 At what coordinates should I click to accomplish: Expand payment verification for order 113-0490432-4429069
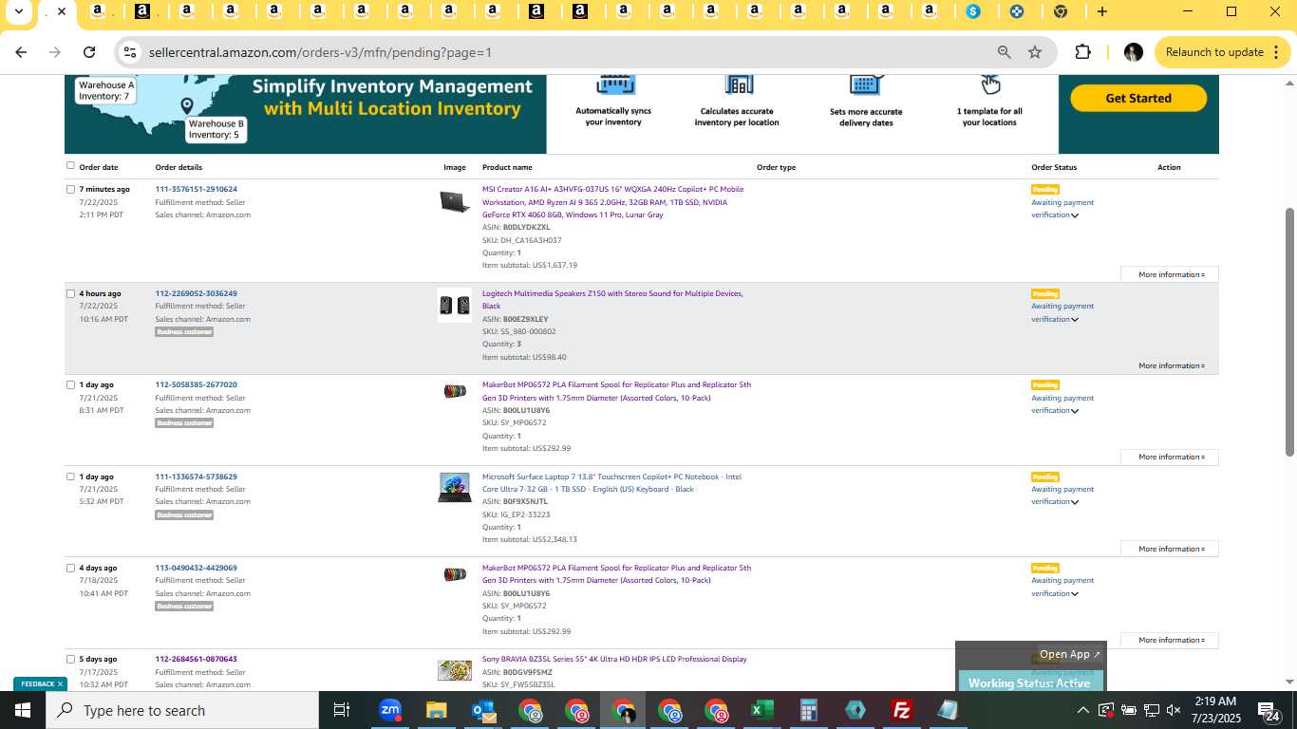[1074, 594]
